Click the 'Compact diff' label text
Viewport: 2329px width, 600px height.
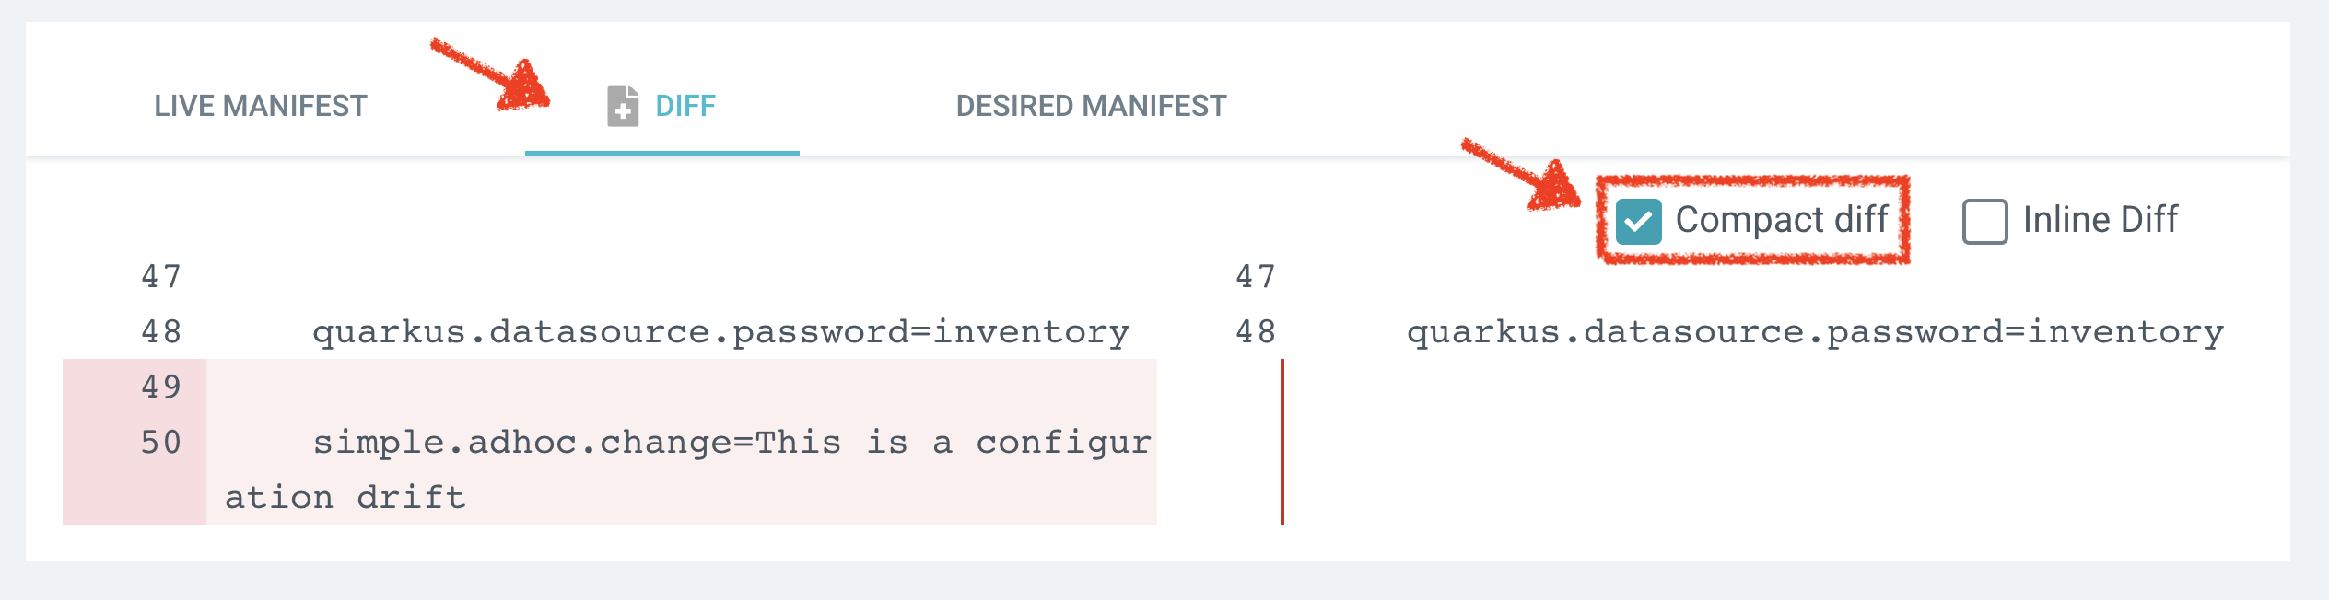click(x=1782, y=220)
